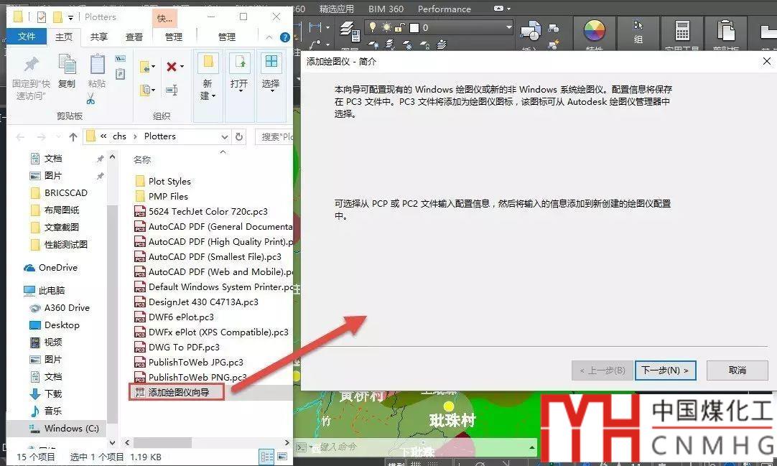Click AutoCAD clipboard paste icon
The height and width of the screenshot is (466, 777).
[x=726, y=31]
